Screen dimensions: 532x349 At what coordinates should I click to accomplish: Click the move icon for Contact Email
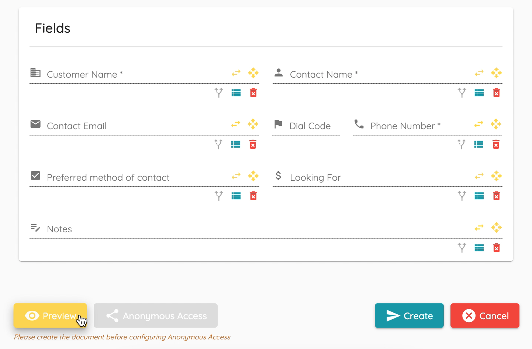pyautogui.click(x=253, y=124)
